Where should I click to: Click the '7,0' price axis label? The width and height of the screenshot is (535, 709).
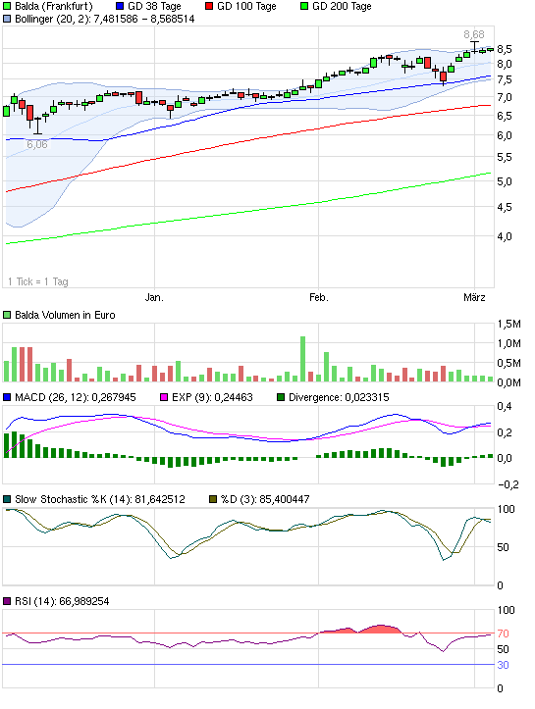(x=505, y=97)
